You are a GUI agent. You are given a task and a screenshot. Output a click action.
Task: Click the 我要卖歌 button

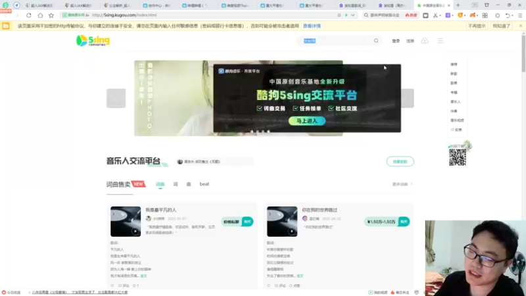point(400,161)
